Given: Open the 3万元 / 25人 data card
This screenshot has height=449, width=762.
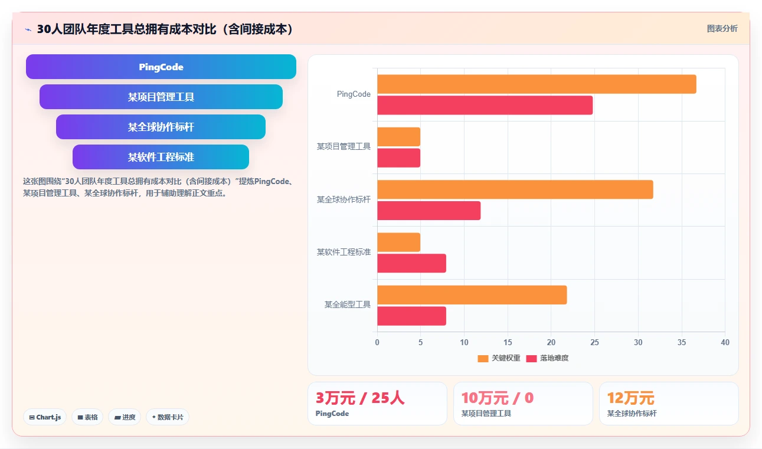Looking at the screenshot, I should [x=377, y=404].
